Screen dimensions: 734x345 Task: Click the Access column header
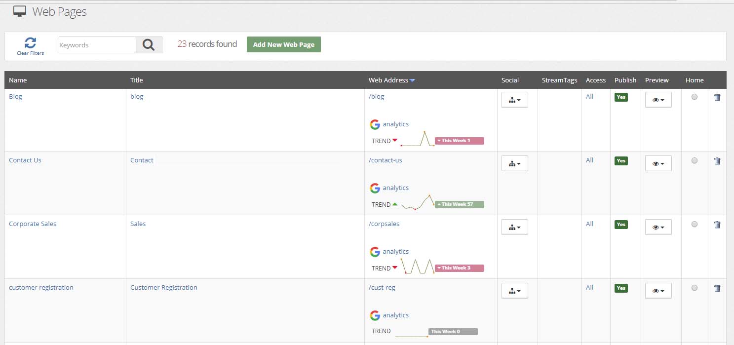click(596, 80)
